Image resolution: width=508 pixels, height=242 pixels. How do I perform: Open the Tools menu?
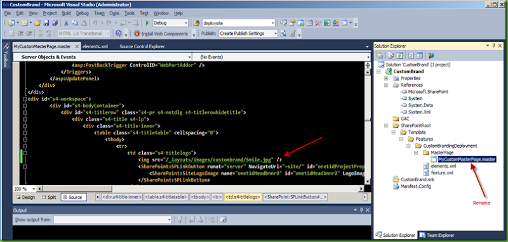[130, 13]
